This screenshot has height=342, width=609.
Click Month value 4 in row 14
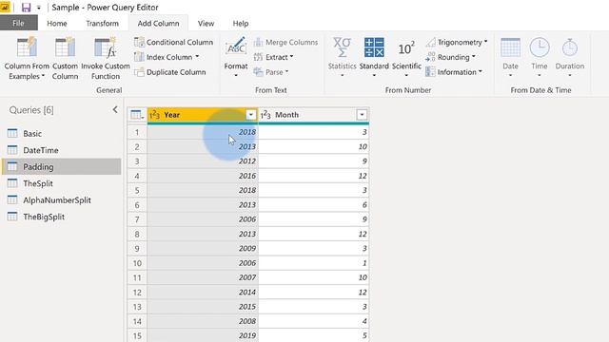pos(313,321)
